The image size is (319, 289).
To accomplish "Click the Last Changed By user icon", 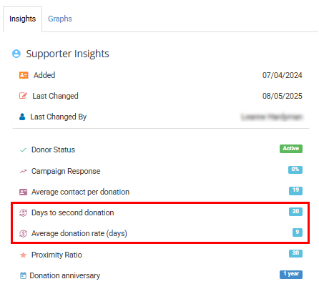I will pyautogui.click(x=22, y=117).
